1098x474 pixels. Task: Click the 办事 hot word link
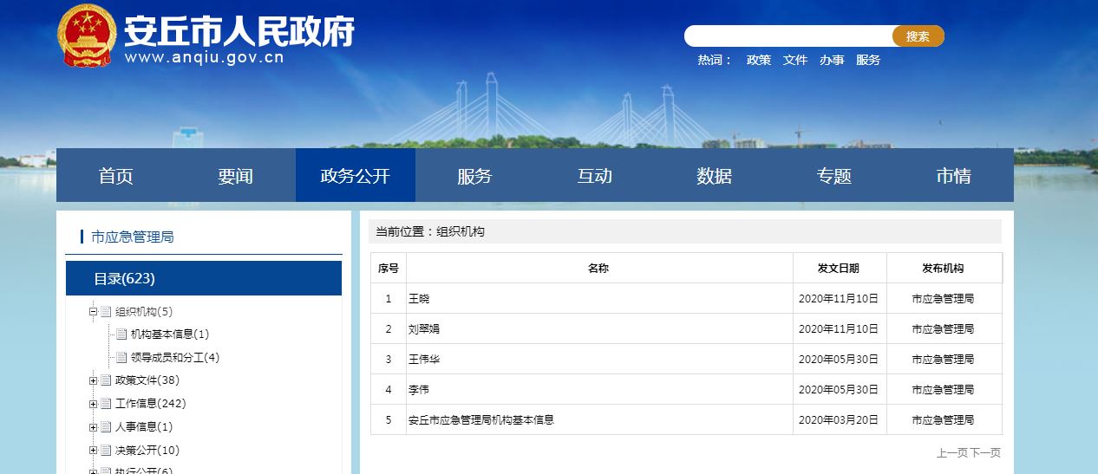(x=832, y=60)
